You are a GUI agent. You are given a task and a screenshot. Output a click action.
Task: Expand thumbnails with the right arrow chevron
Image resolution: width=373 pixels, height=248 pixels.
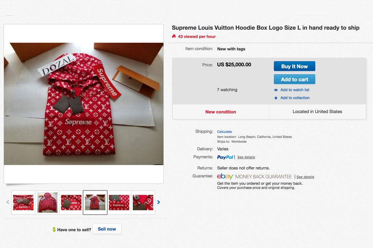click(x=159, y=202)
